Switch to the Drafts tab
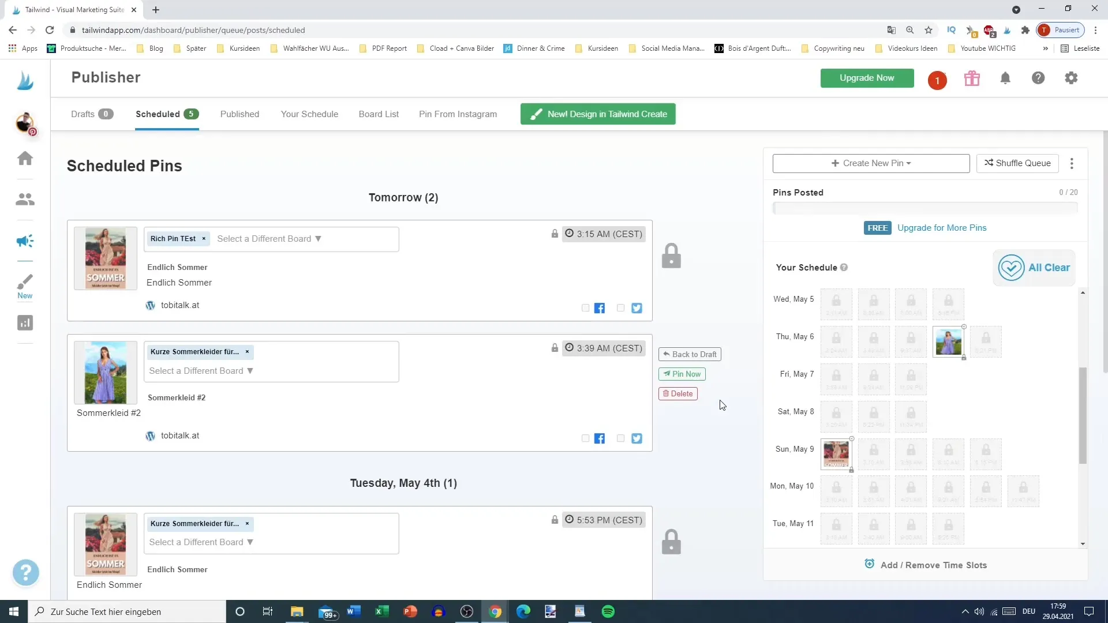1108x623 pixels. coord(82,113)
